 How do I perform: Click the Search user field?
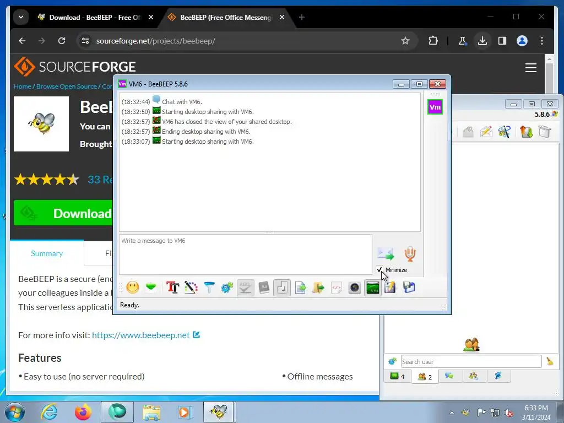click(x=471, y=361)
